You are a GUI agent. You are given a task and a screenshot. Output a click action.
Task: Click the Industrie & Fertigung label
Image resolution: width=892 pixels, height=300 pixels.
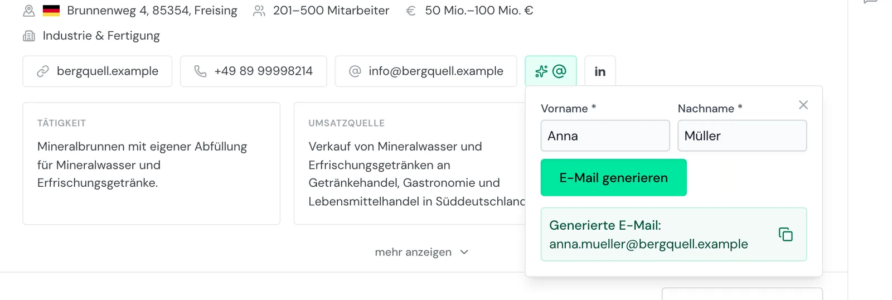pos(101,36)
